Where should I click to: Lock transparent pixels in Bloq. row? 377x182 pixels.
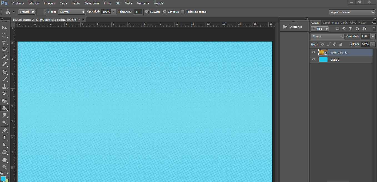(322, 44)
